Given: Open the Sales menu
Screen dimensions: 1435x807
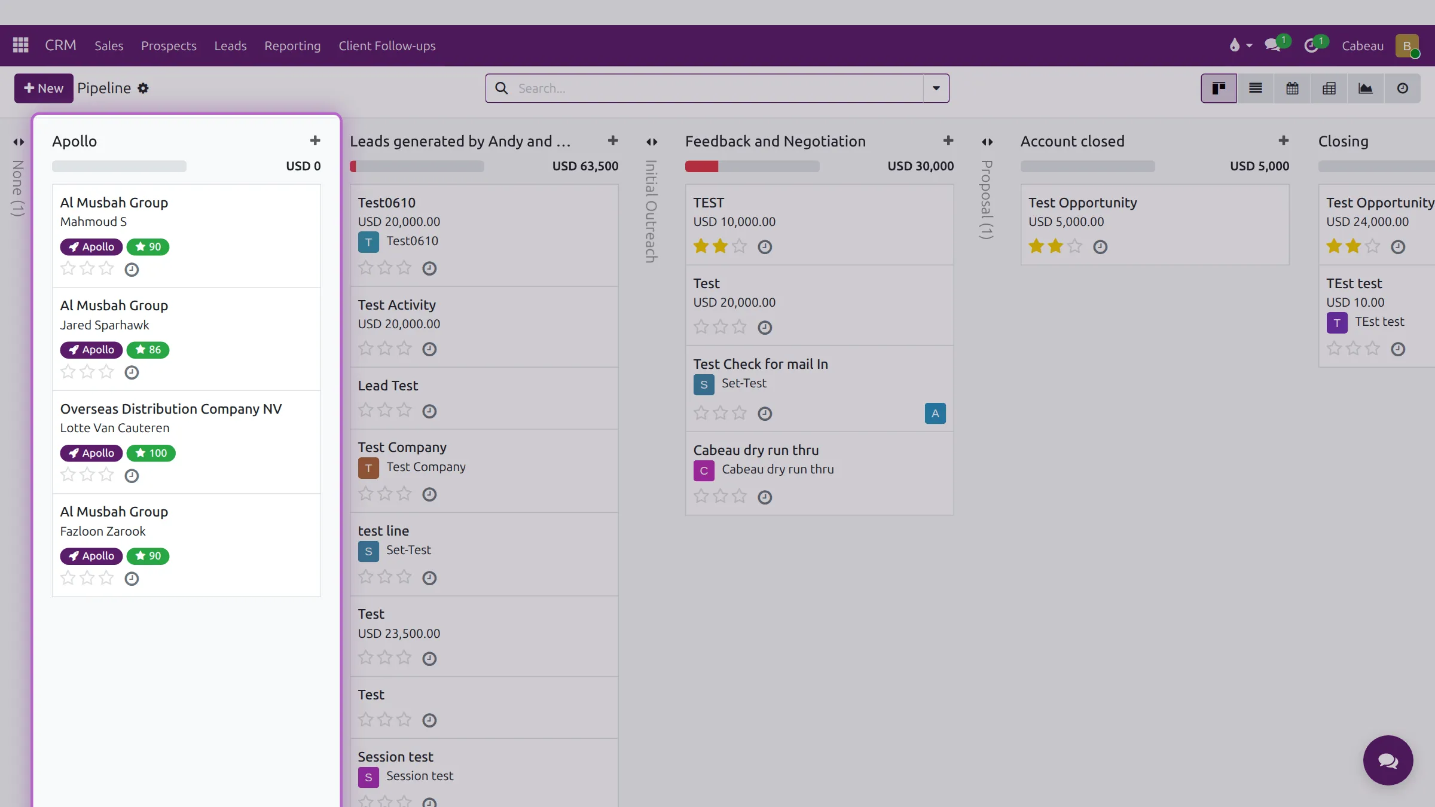Looking at the screenshot, I should [109, 45].
